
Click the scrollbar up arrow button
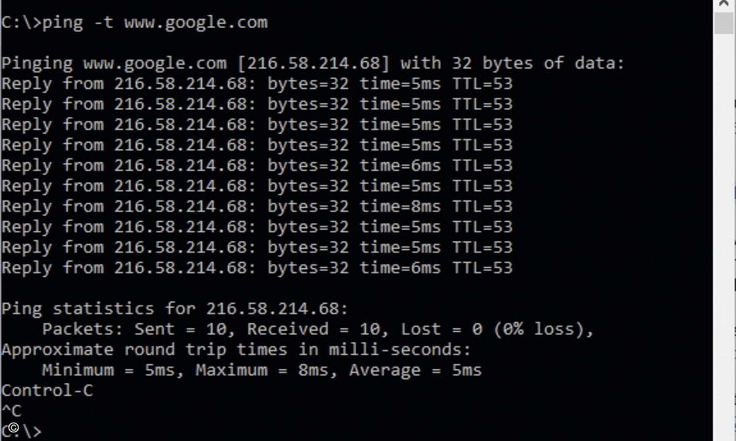click(724, 4)
